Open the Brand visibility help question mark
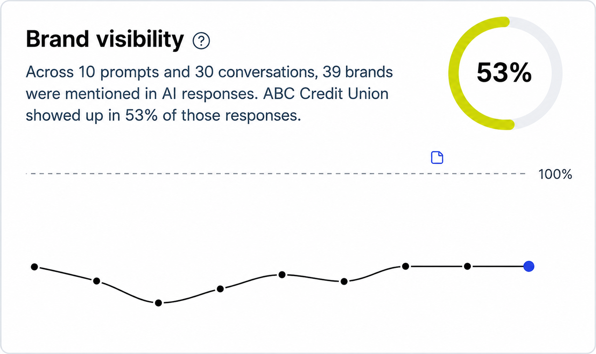 (201, 41)
